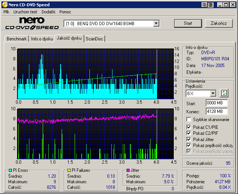Click the Nero disc icon in the title bar
238x194 pixels.
point(5,5)
